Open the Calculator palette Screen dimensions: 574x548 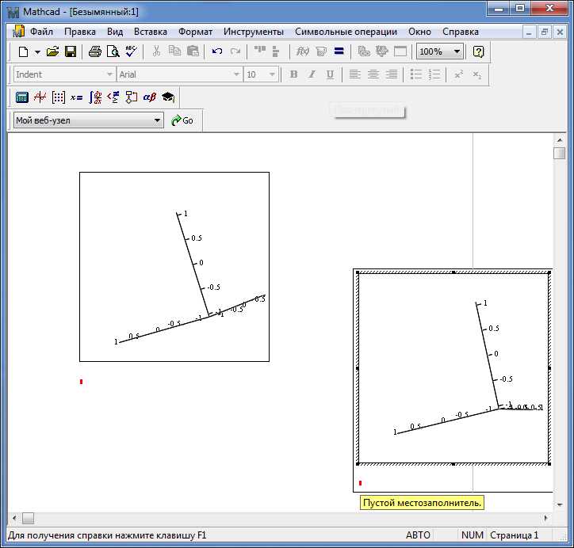pyautogui.click(x=22, y=97)
